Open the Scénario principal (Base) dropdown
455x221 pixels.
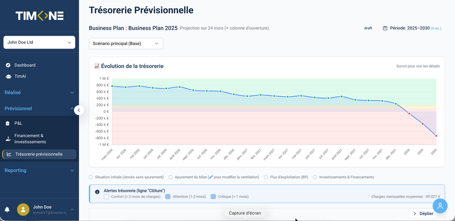point(126,44)
